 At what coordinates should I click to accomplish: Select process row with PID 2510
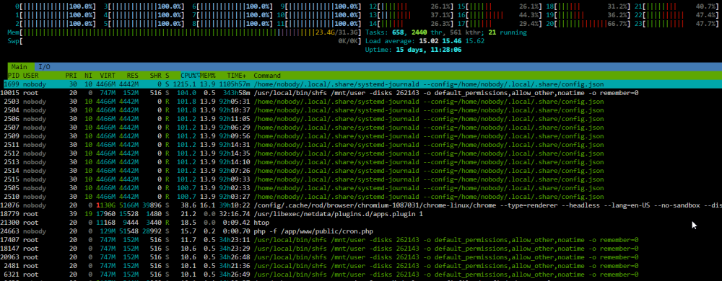361,196
